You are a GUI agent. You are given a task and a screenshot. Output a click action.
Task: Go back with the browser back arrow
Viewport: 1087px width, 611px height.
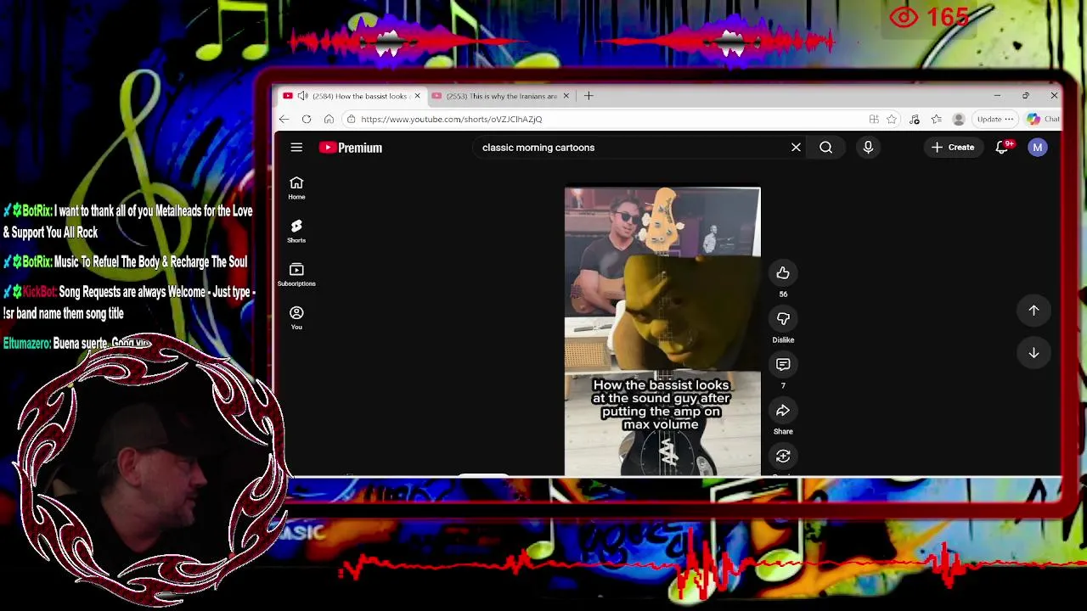pos(284,119)
